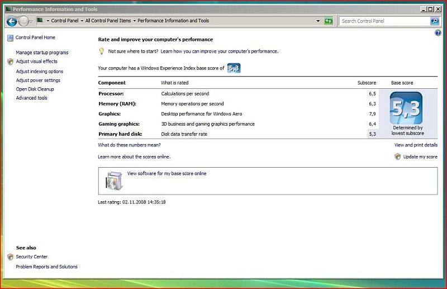Click the green Refresh icon in address bar
This screenshot has width=447, height=289.
coord(329,21)
